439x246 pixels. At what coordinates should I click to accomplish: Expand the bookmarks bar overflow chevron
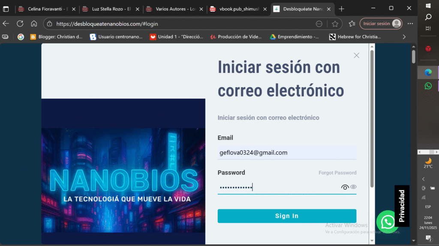(403, 37)
